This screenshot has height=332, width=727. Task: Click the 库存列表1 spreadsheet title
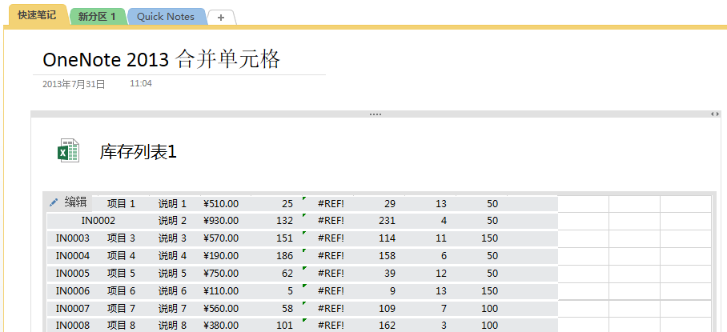139,152
